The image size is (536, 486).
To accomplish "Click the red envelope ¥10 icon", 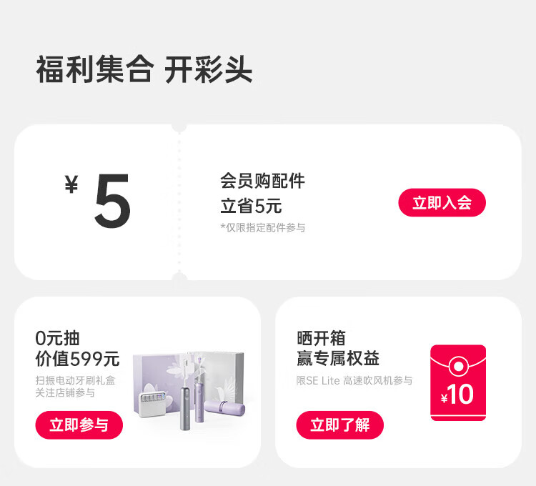I will click(x=458, y=382).
